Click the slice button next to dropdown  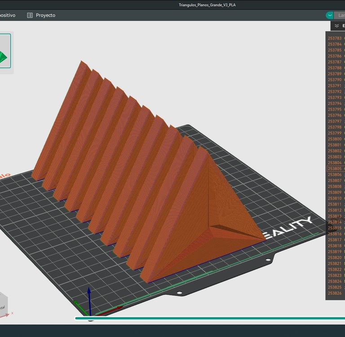341,15
